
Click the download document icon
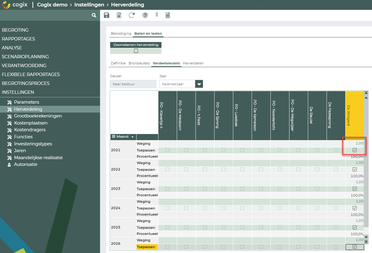(119, 15)
